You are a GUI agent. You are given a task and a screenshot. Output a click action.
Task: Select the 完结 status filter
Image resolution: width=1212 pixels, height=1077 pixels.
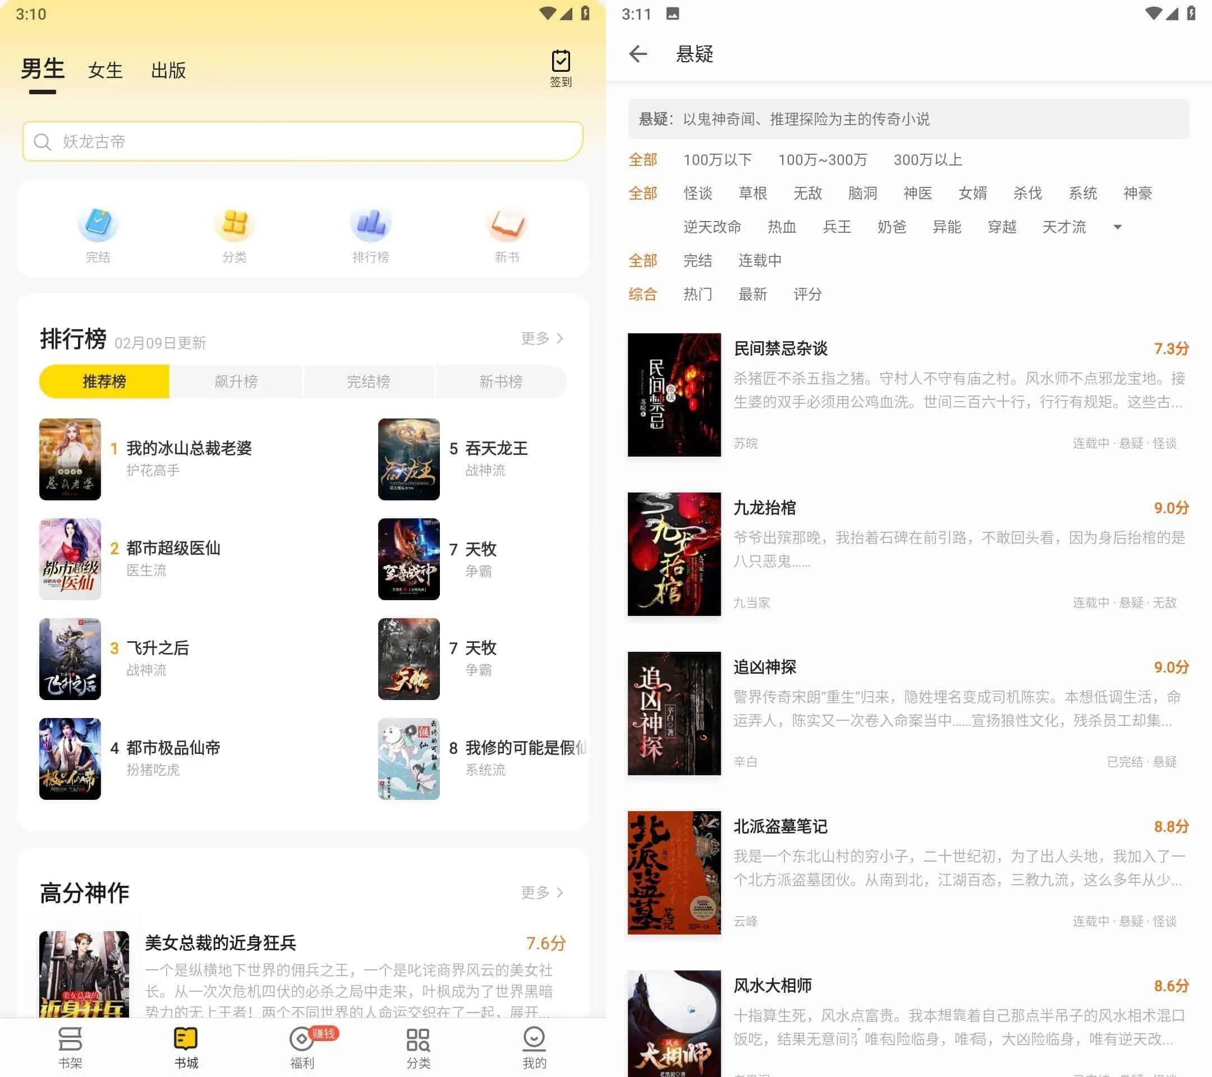pyautogui.click(x=697, y=261)
